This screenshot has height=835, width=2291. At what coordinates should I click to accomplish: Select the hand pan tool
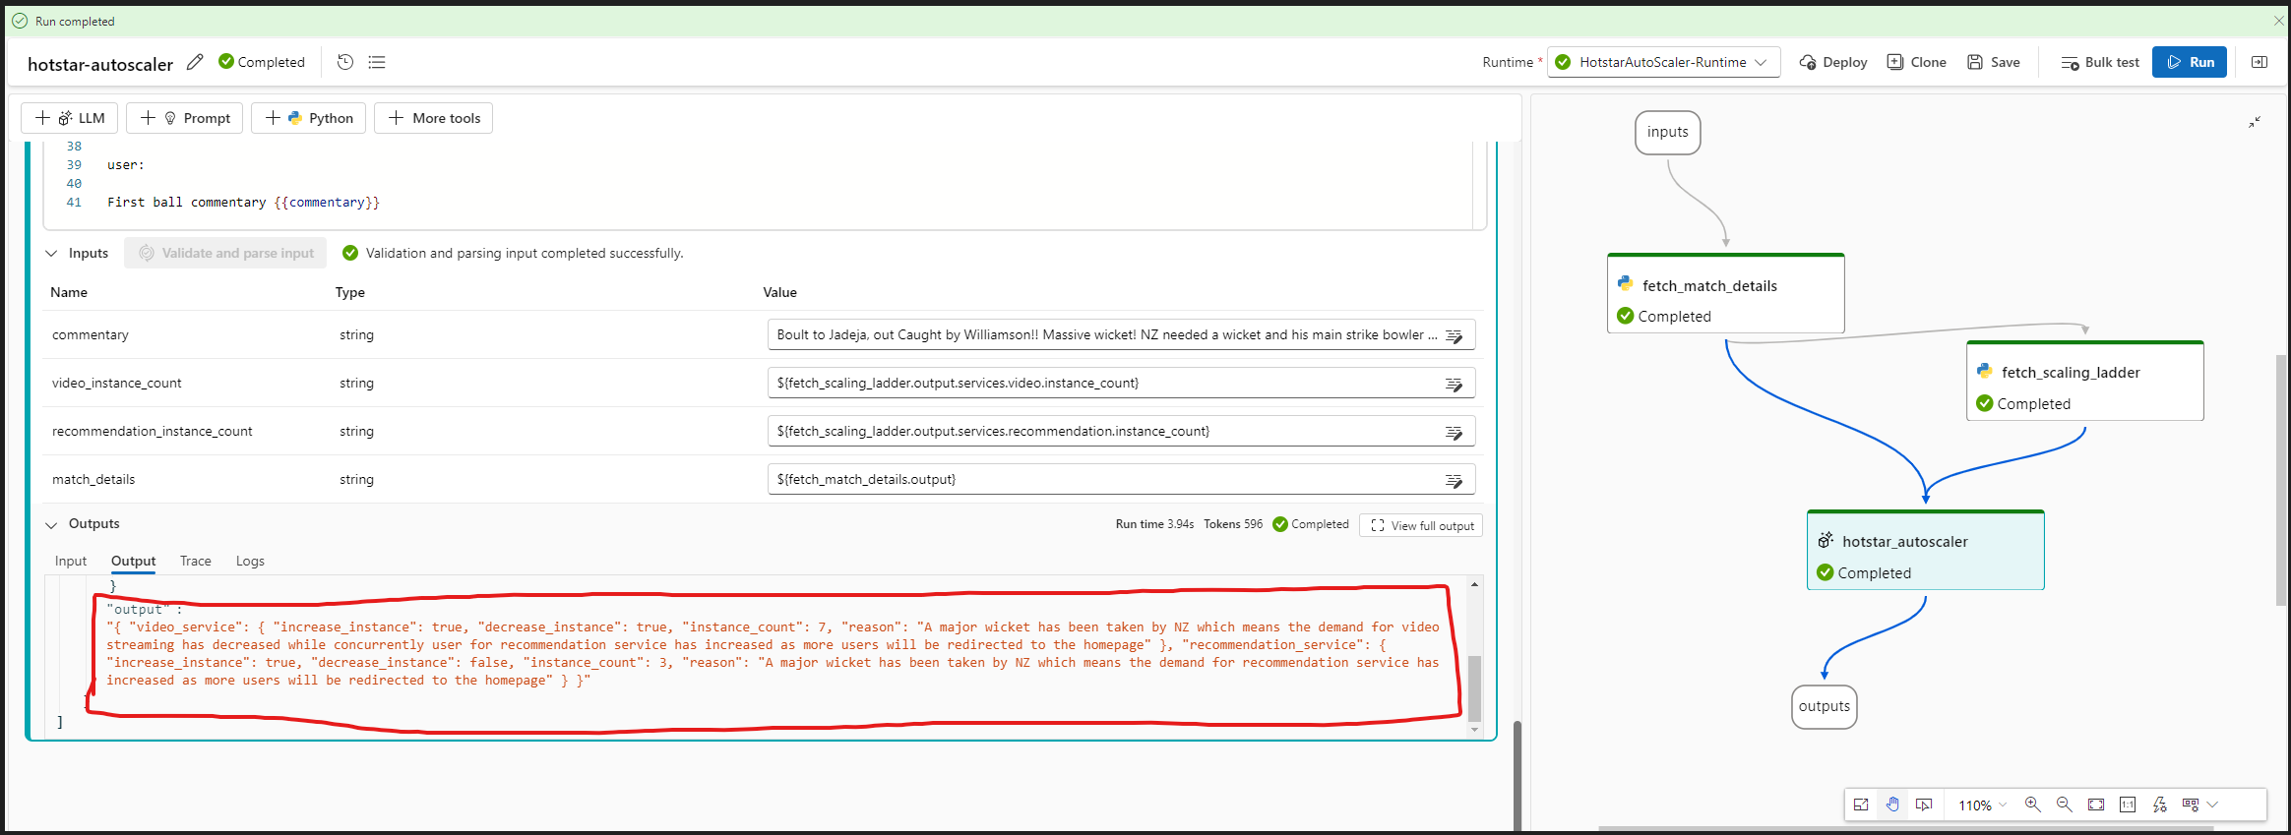tap(1892, 805)
